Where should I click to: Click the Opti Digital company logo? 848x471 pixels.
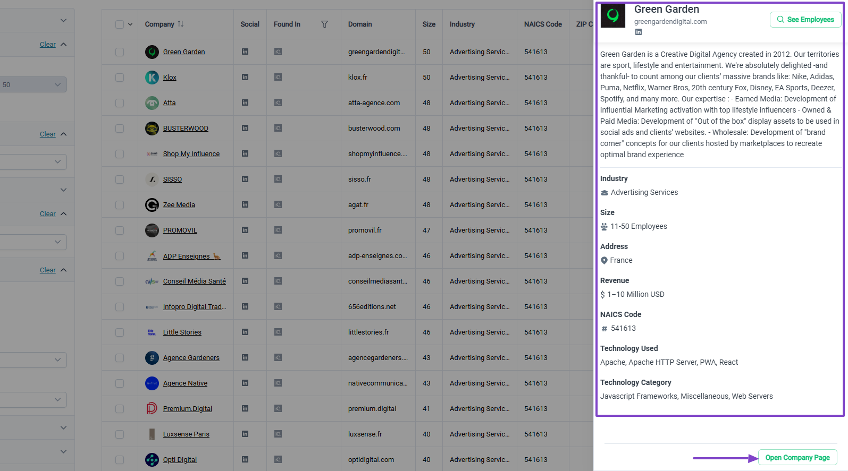click(x=152, y=460)
